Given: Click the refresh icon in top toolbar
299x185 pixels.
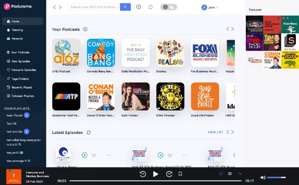Looking at the screenshot, I should tap(150, 7).
